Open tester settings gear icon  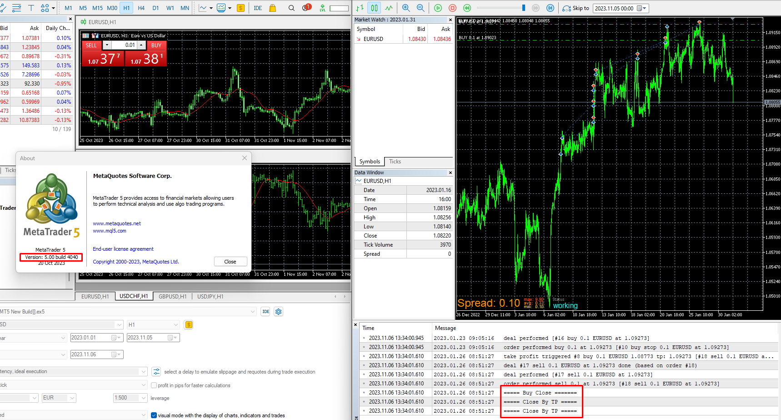(279, 312)
